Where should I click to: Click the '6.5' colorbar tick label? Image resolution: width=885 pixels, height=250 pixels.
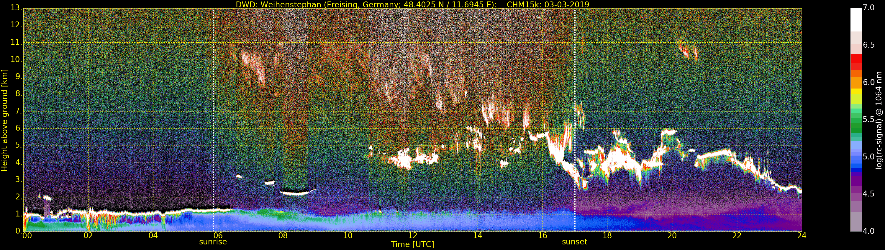point(869,45)
